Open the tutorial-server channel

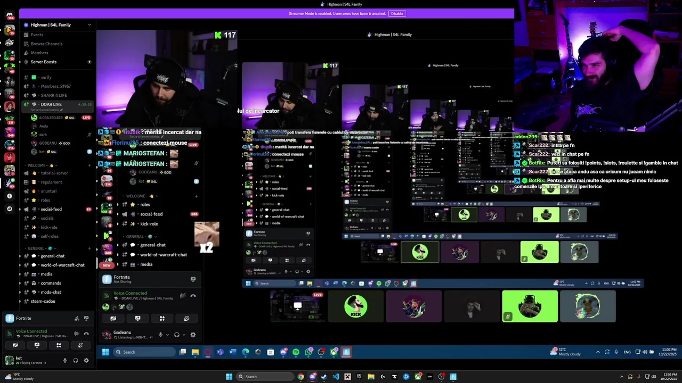coord(58,173)
